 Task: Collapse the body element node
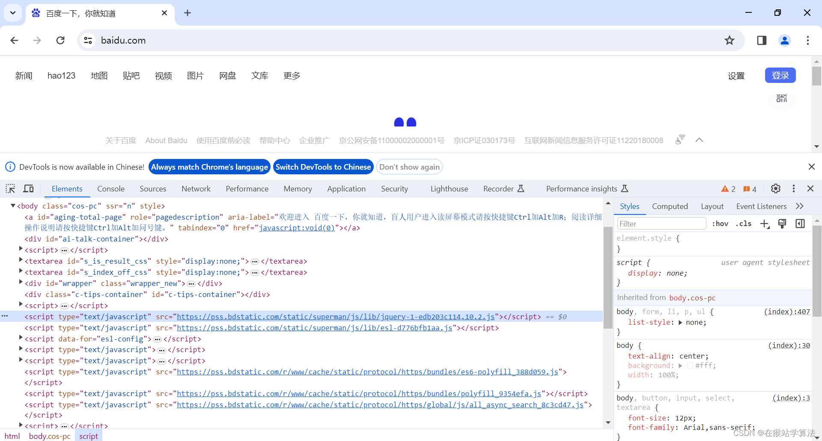[13, 206]
